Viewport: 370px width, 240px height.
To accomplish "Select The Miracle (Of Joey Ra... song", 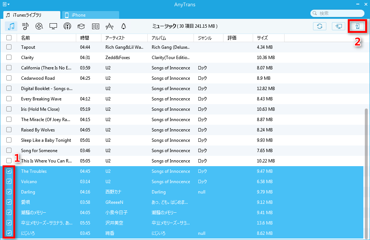I will coord(46,120).
